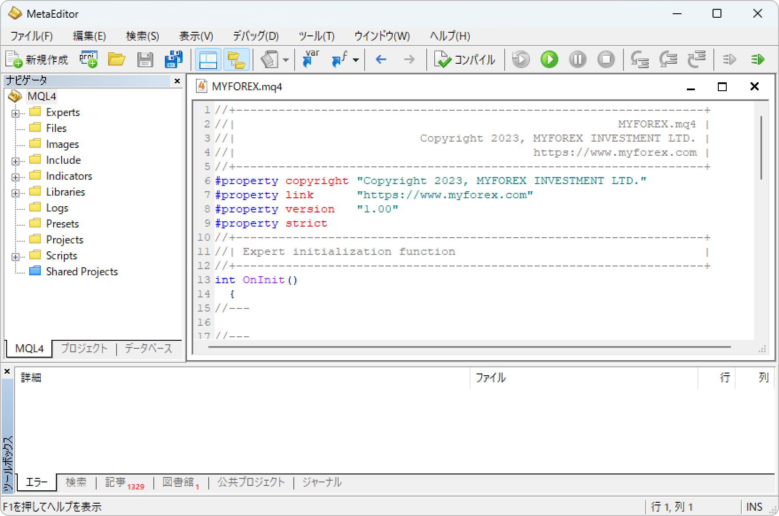Select the Images folder
This screenshot has height=516, width=779.
[x=62, y=144]
